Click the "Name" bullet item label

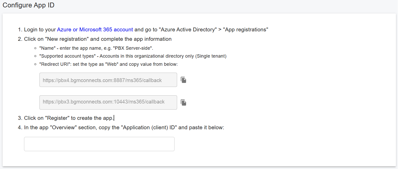(x=48, y=48)
